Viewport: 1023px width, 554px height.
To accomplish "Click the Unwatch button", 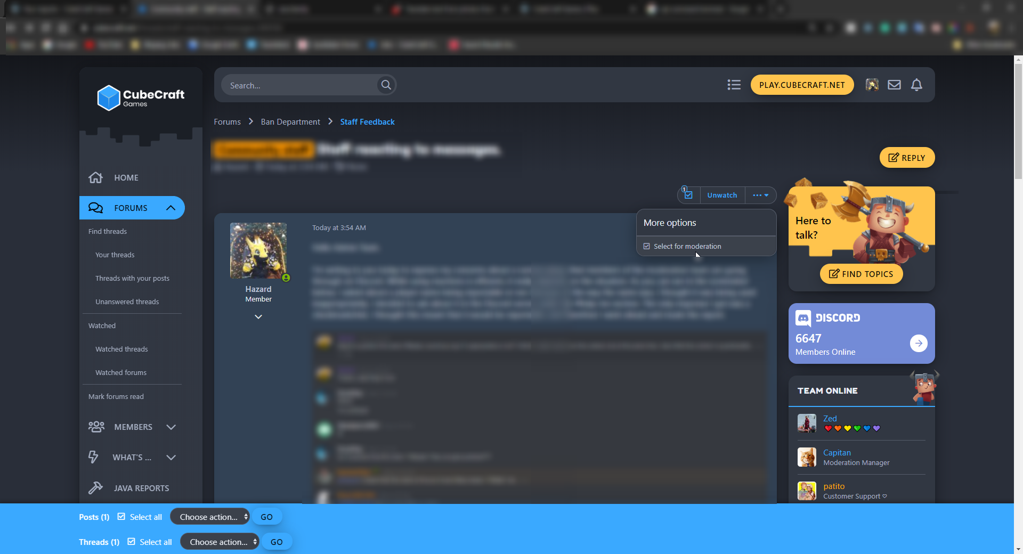I will (722, 195).
